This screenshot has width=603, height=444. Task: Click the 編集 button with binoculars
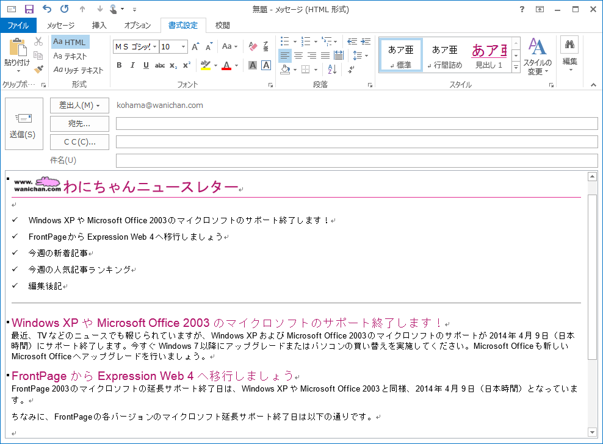pyautogui.click(x=569, y=54)
